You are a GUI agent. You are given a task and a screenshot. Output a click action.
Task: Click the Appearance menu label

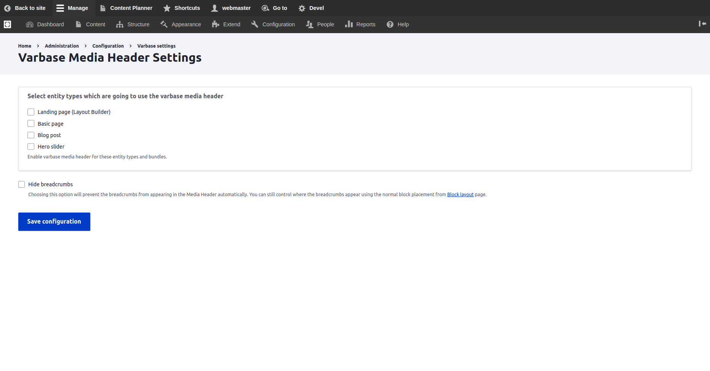(x=186, y=24)
